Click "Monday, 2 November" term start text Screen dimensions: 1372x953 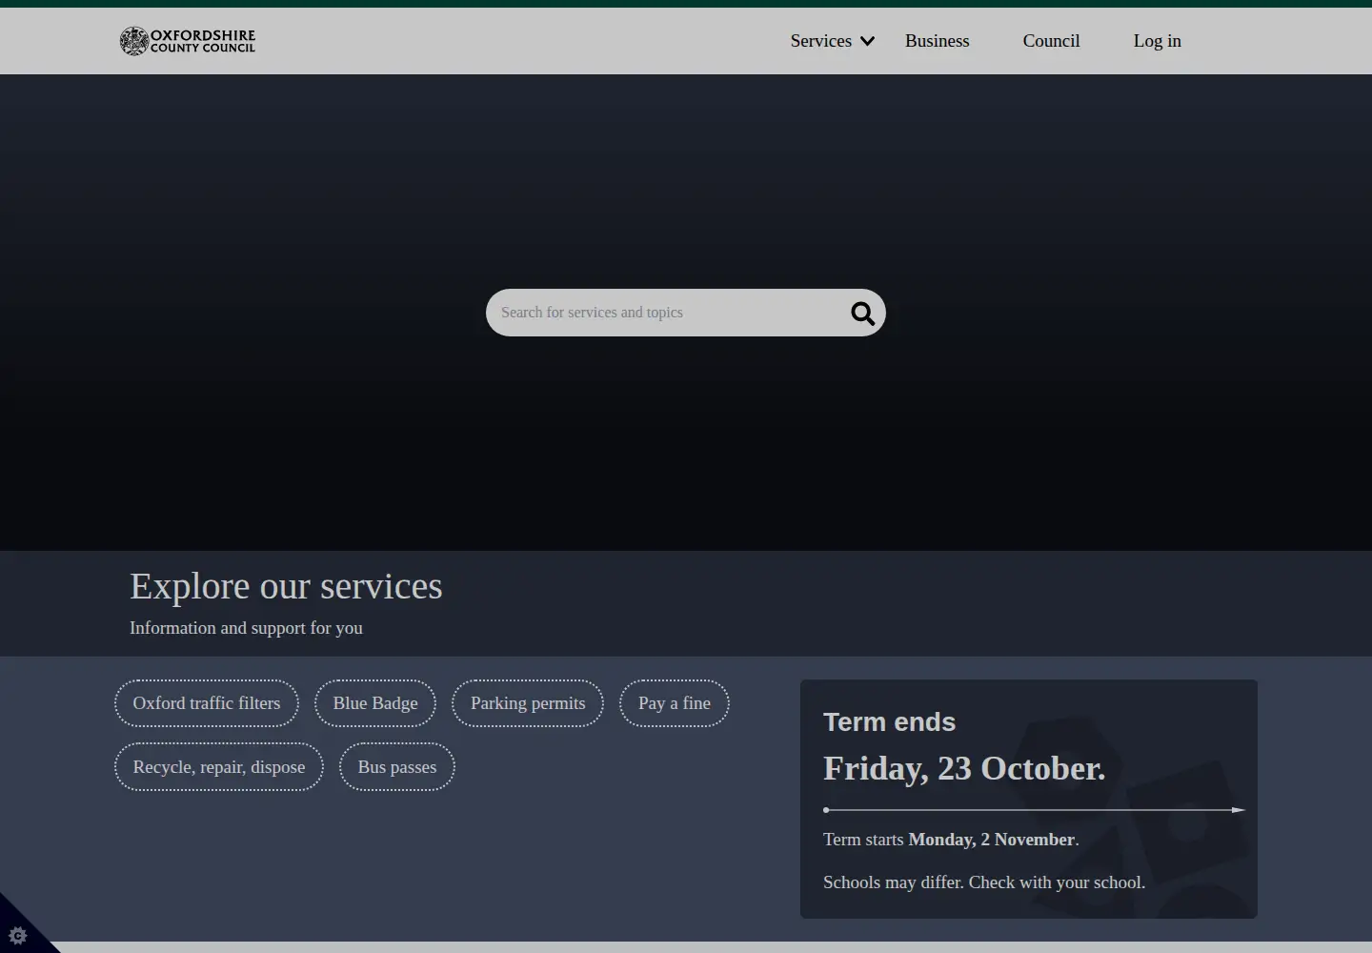click(x=992, y=840)
